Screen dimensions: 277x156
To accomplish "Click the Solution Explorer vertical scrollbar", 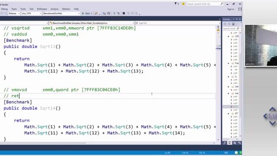I will click(240, 84).
